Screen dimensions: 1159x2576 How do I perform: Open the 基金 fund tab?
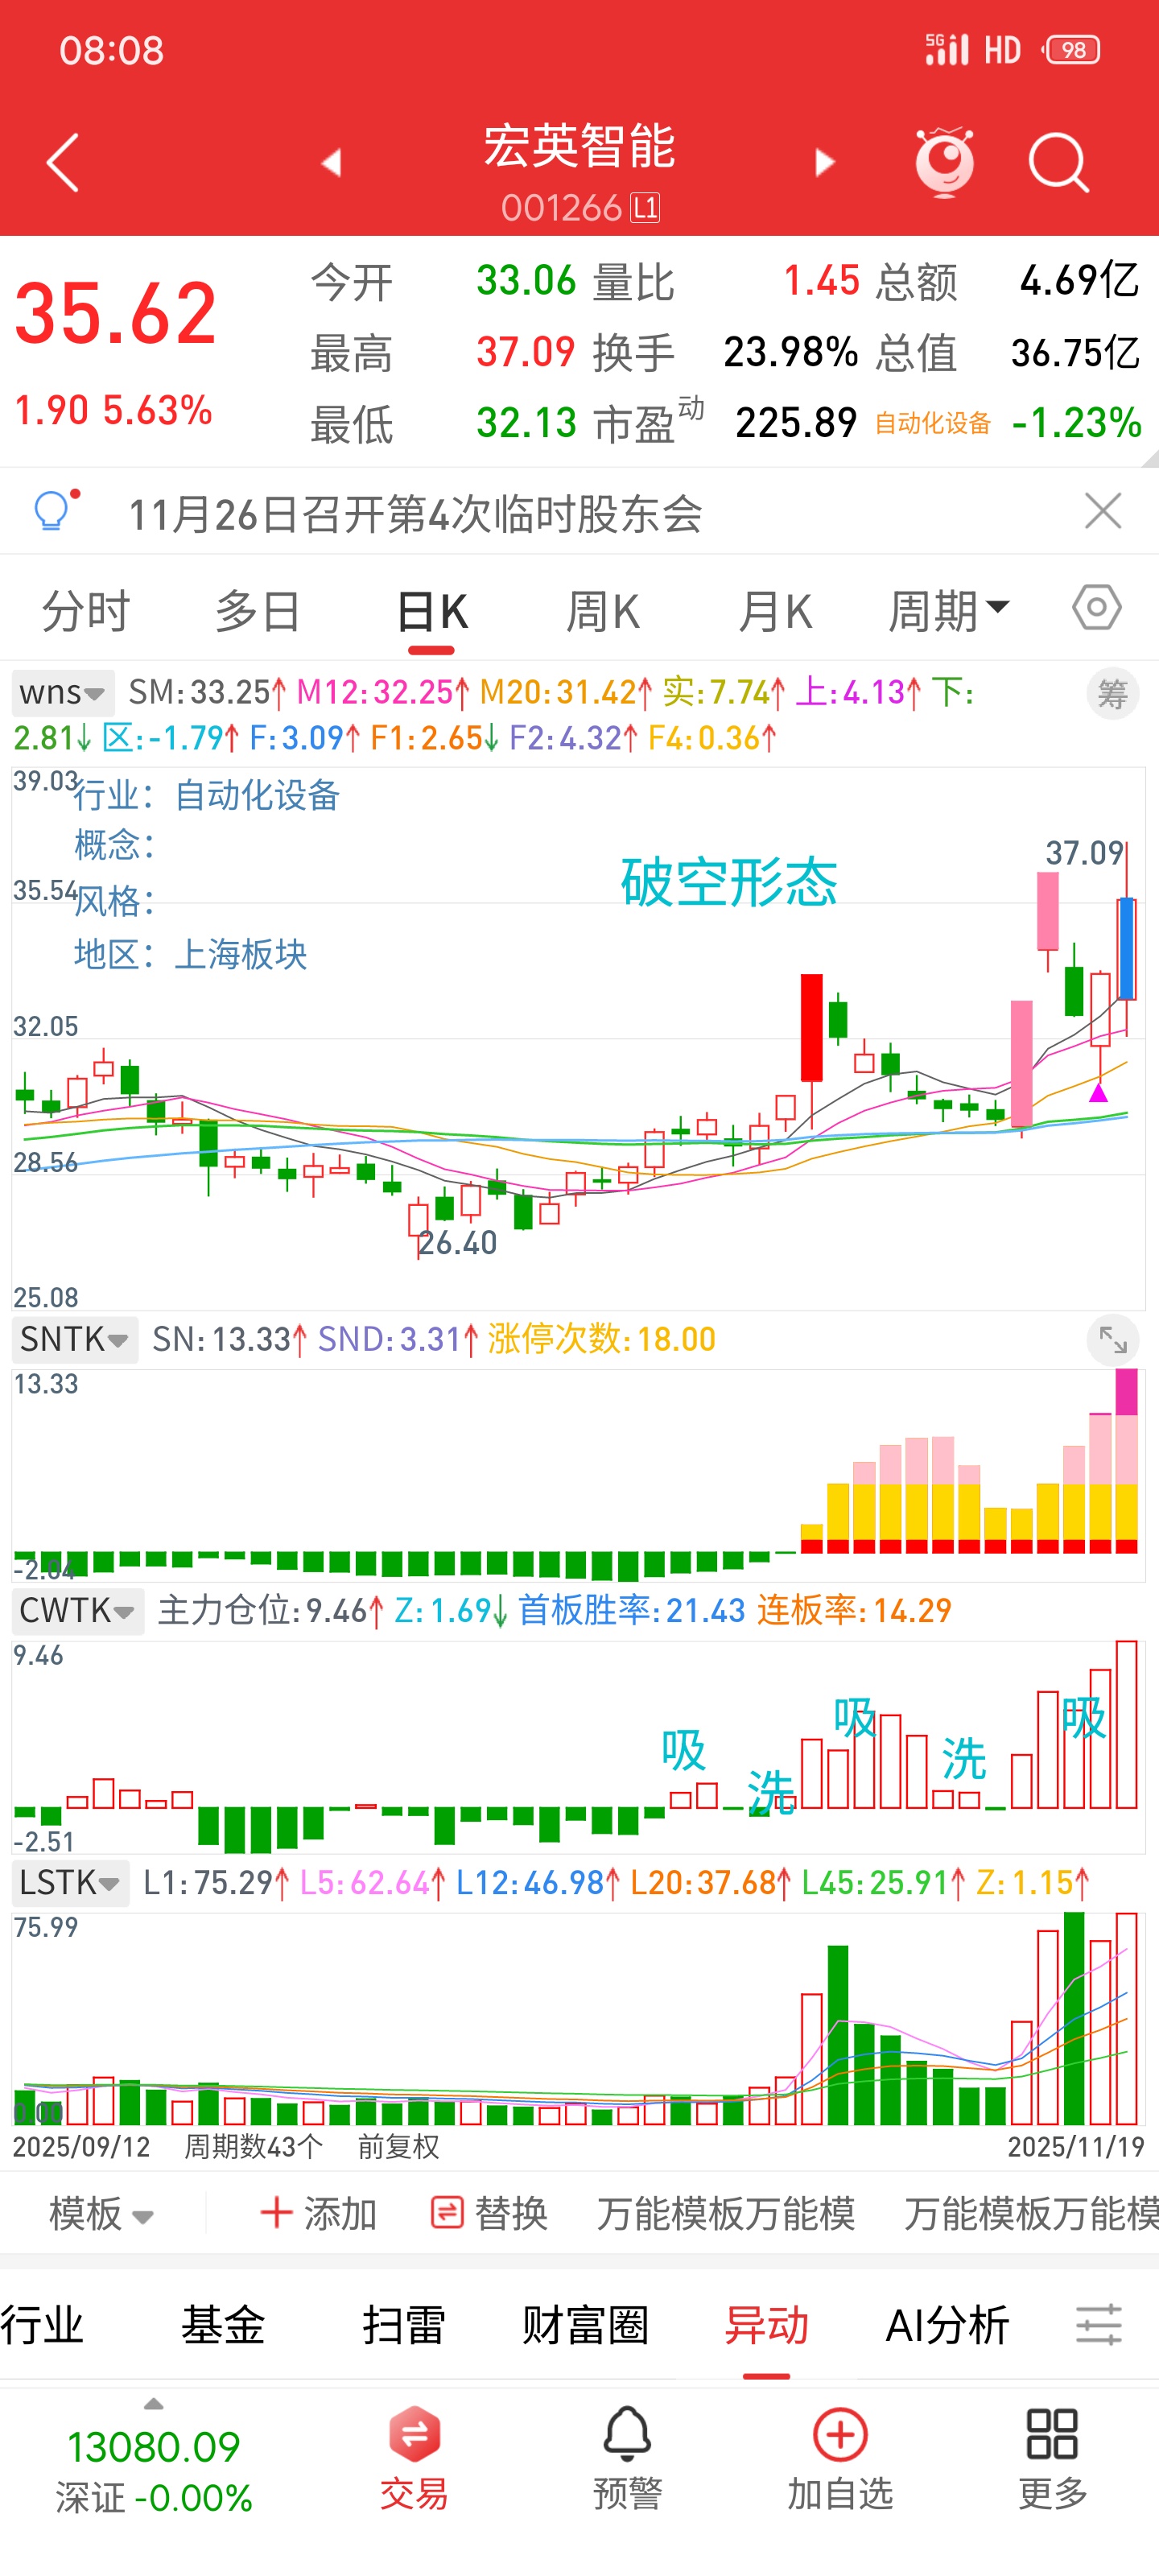pos(222,2324)
